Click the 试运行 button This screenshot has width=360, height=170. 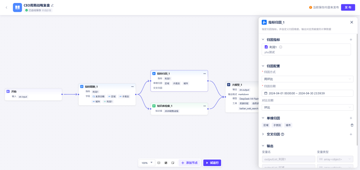[x=212, y=163]
